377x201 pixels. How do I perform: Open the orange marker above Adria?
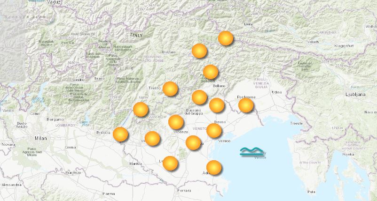[x=214, y=167]
